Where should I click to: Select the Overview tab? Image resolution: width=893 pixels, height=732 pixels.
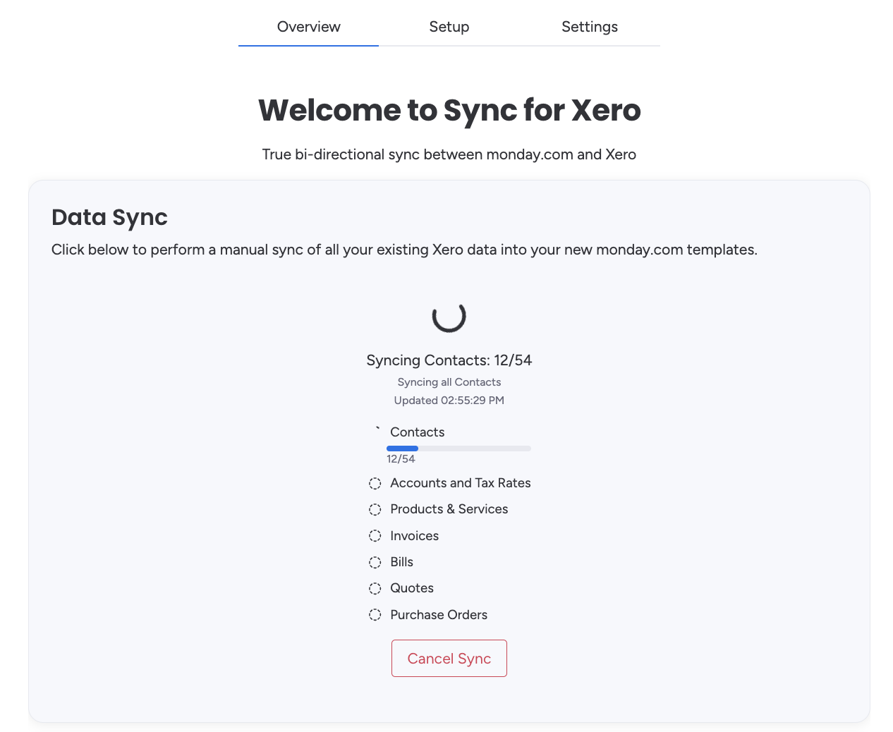coord(308,27)
